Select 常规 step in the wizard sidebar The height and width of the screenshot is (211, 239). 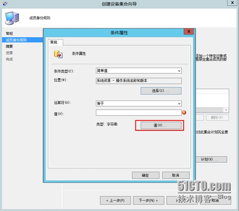[x=9, y=34]
